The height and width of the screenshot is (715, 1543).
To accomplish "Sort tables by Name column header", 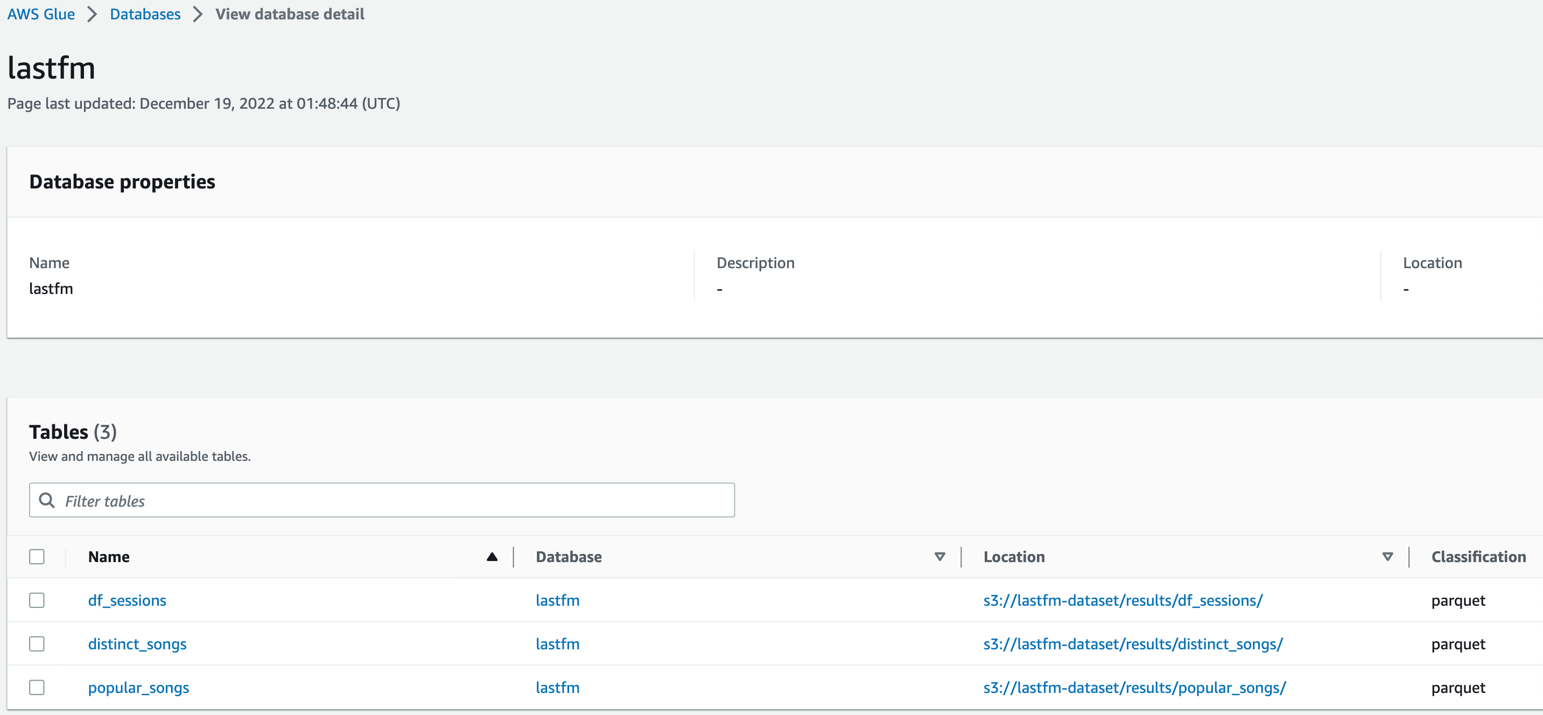I will pyautogui.click(x=109, y=556).
